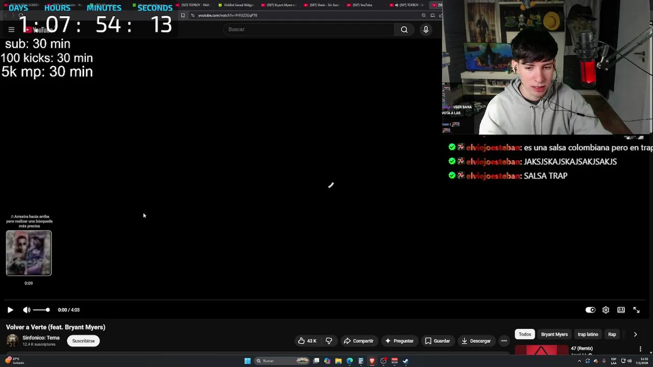Image resolution: width=653 pixels, height=367 pixels.
Task: Switch the ESP LAA input language
Action: (614, 361)
